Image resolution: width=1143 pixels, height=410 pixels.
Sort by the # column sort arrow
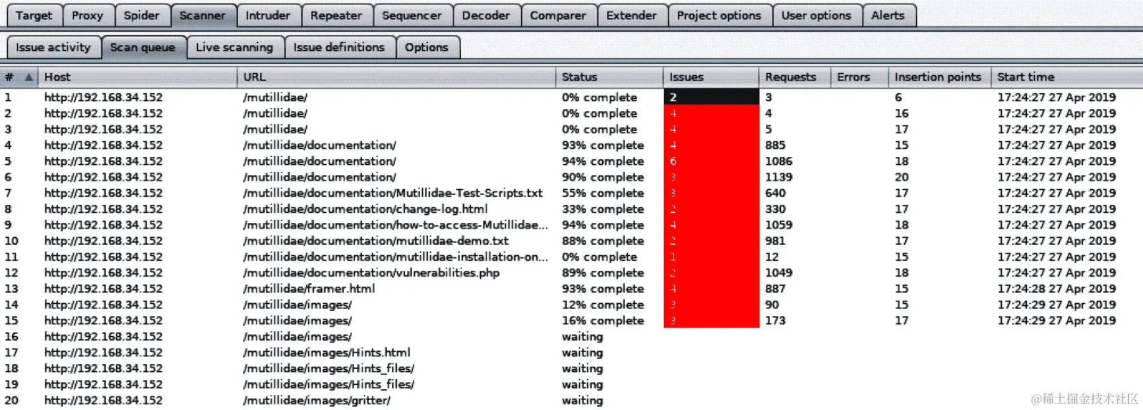coord(29,77)
